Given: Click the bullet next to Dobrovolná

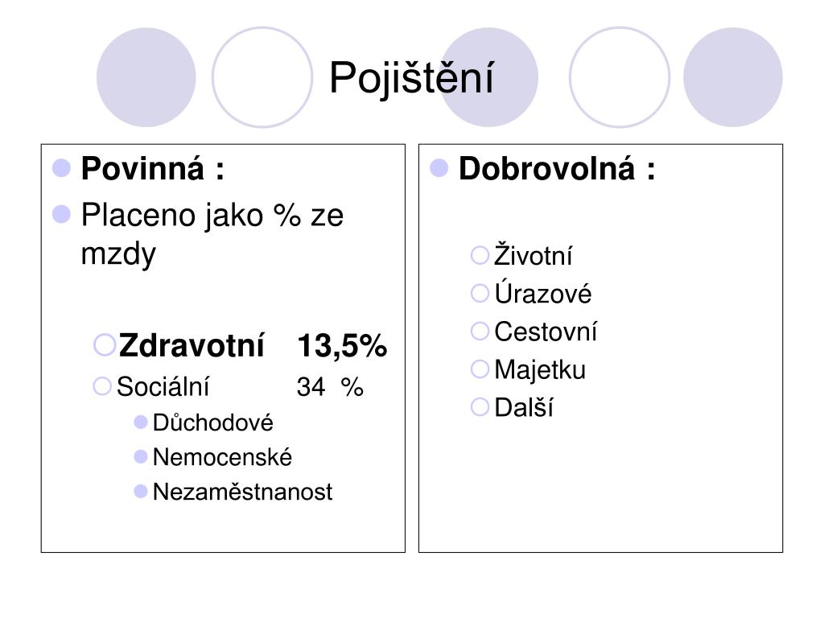Looking at the screenshot, I should tap(439, 168).
